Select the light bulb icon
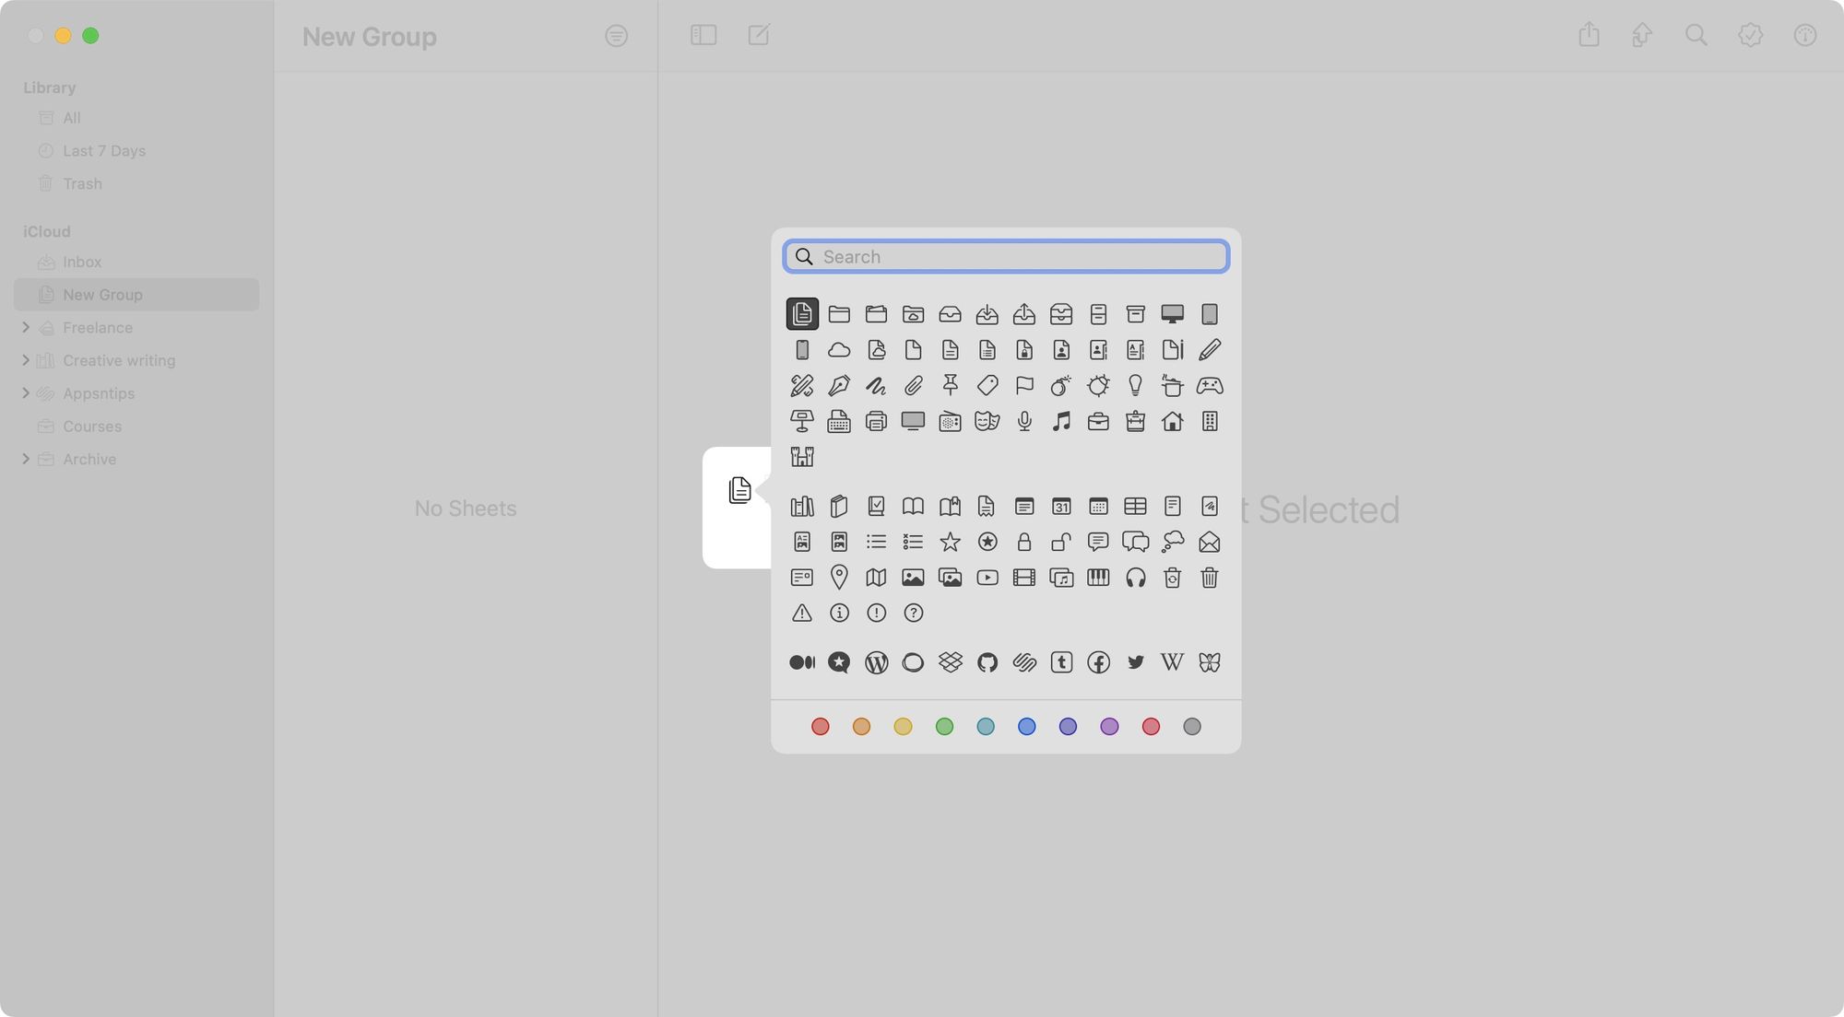 pyautogui.click(x=1135, y=385)
